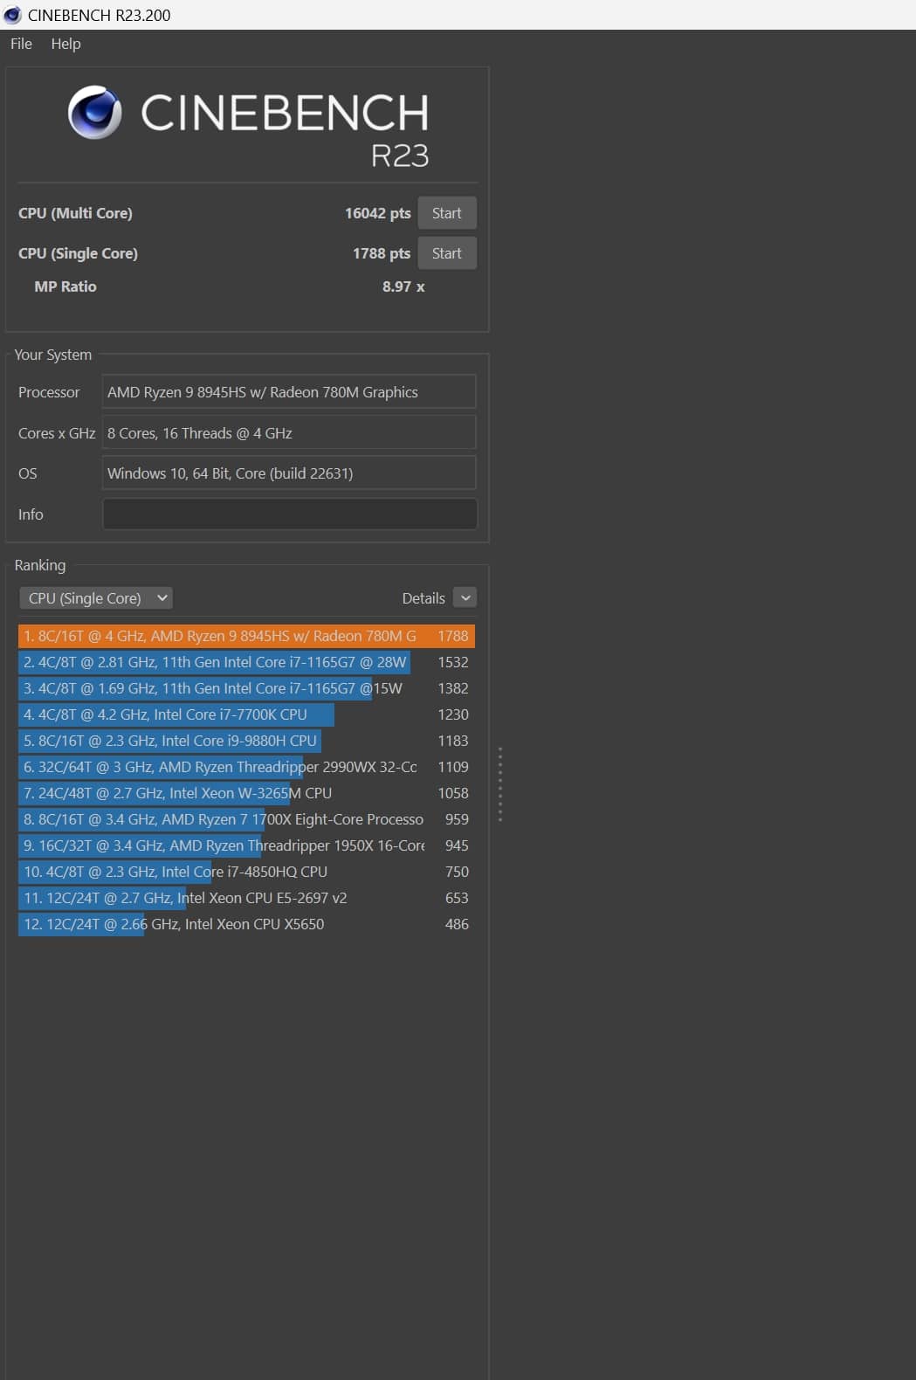Open the File menu
This screenshot has height=1380, width=916.
click(x=21, y=44)
